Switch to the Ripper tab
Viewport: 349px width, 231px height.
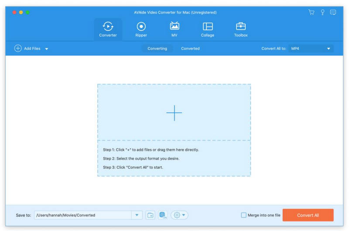[141, 29]
